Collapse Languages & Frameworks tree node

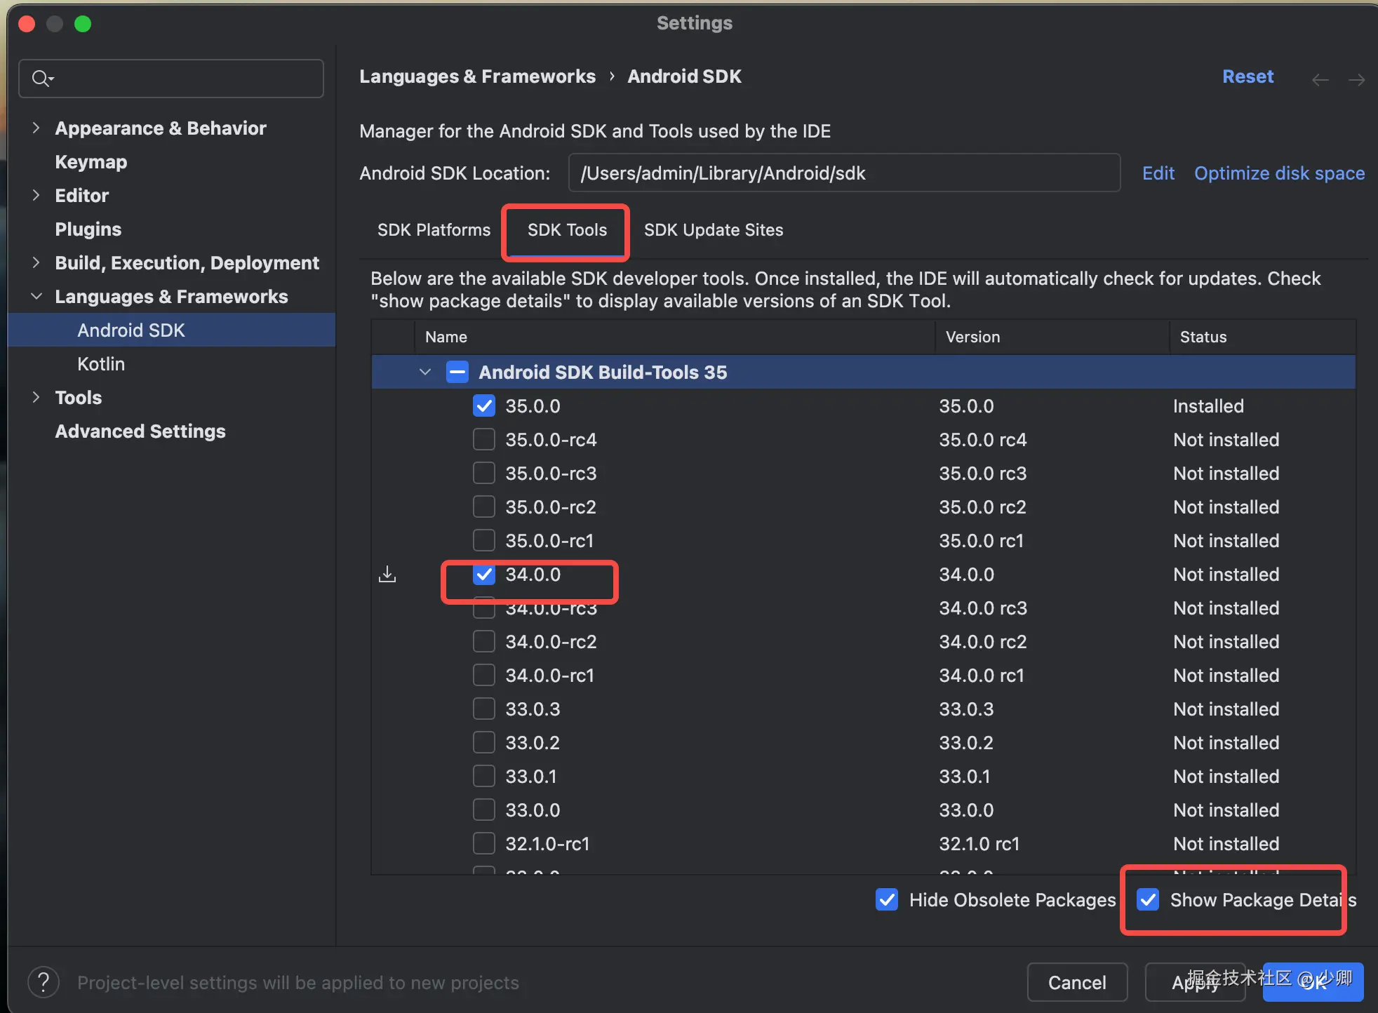pos(36,296)
